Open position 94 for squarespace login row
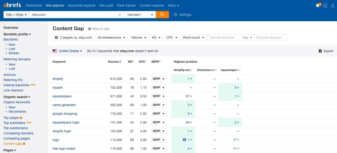 (x=189, y=122)
